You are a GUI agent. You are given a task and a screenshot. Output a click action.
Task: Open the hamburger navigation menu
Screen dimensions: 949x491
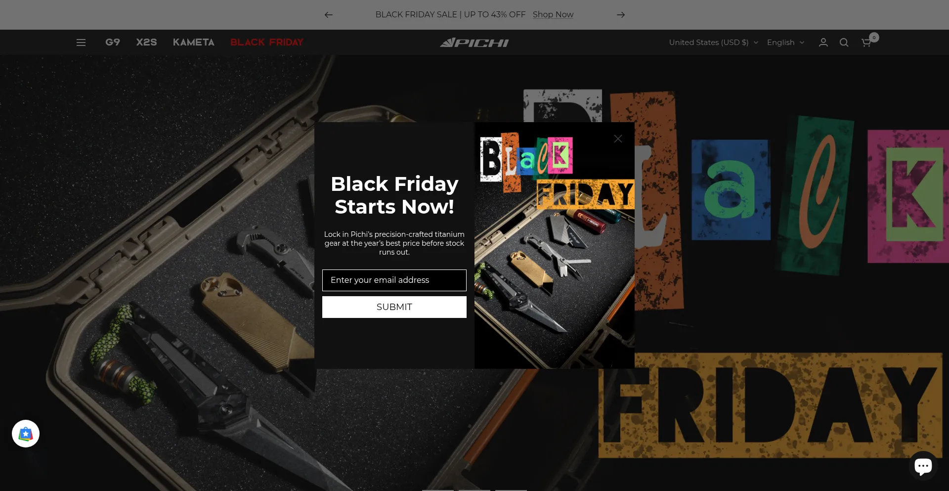pyautogui.click(x=81, y=43)
